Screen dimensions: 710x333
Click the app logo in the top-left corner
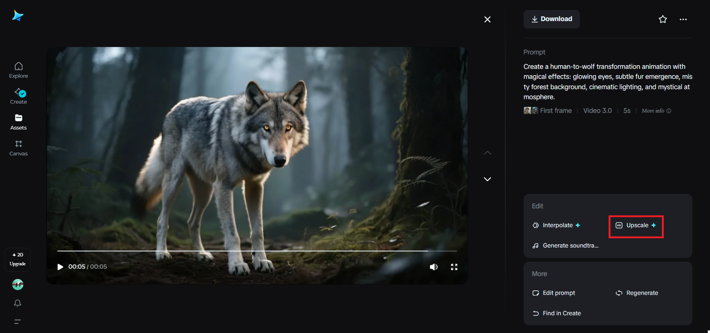pyautogui.click(x=17, y=16)
